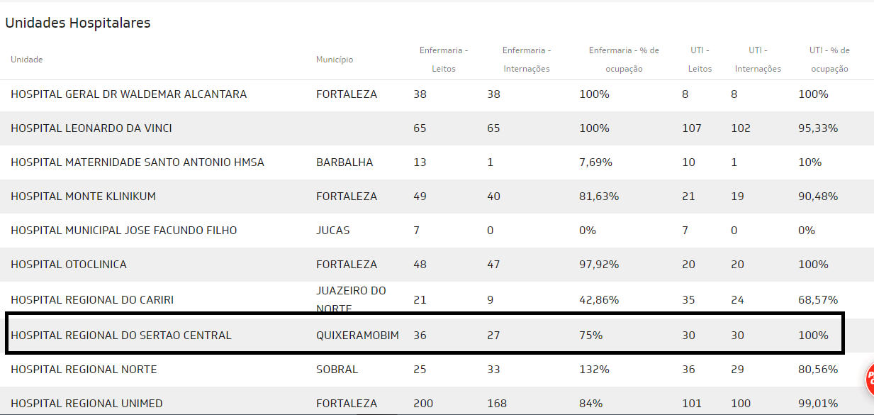
Task: Select Hospital Otoclinica row
Action: tap(69, 265)
